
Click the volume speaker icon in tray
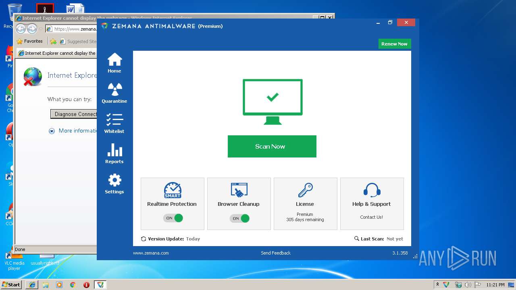click(468, 285)
